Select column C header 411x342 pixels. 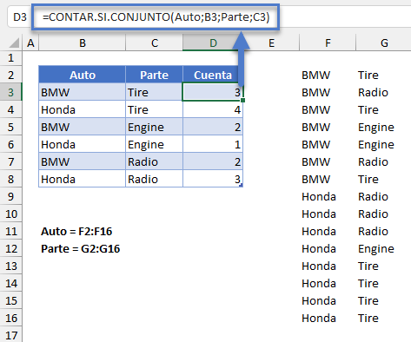click(x=154, y=43)
